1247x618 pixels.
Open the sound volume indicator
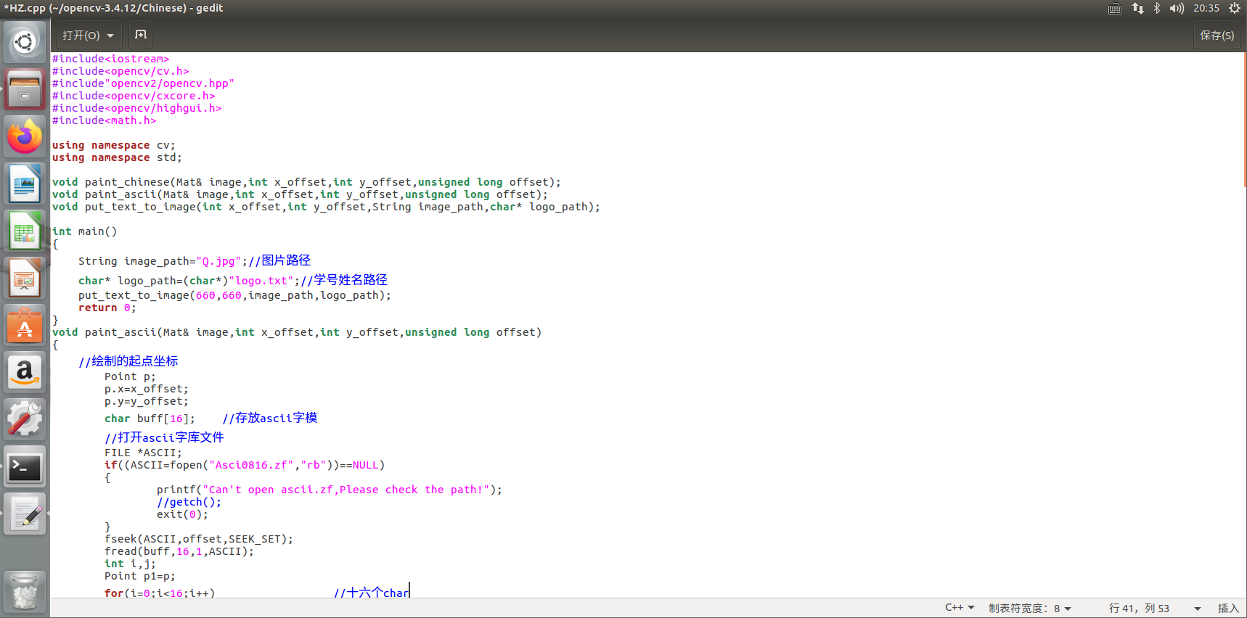pyautogui.click(x=1177, y=8)
